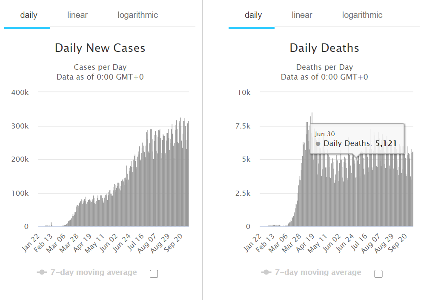Click the 7-day moving average legend under deaths
421x300 pixels.
pyautogui.click(x=318, y=272)
